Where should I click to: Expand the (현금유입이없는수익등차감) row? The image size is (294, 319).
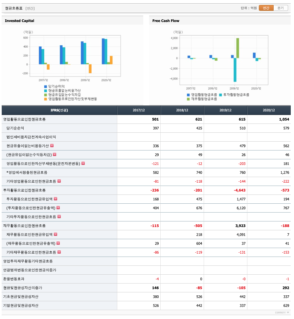click(55, 155)
